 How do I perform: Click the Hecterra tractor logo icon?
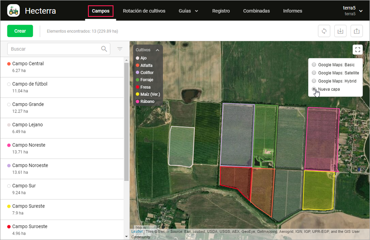14,11
